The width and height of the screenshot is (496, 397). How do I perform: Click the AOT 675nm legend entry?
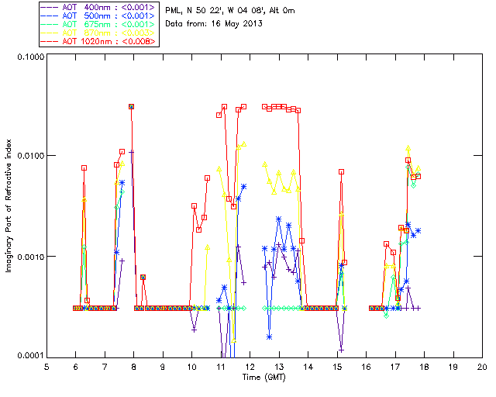click(98, 24)
